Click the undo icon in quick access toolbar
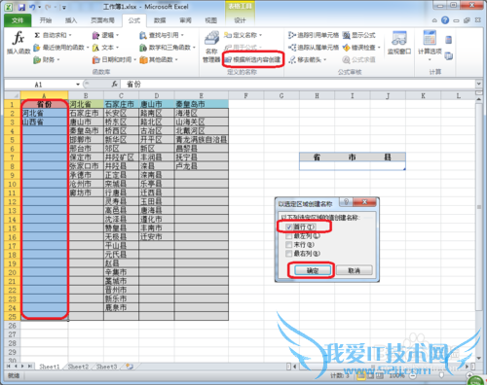Image resolution: width=487 pixels, height=385 pixels. tap(32, 7)
